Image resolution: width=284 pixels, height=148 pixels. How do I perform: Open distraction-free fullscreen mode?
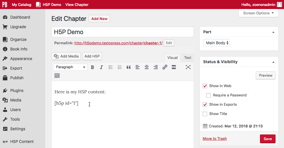pos(188,67)
